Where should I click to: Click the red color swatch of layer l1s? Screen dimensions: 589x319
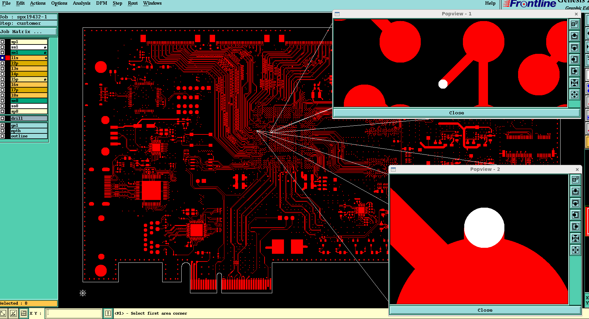(x=8, y=58)
